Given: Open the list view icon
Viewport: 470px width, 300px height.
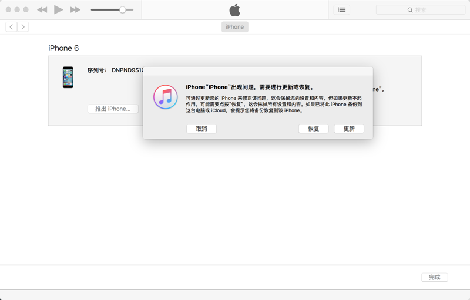Looking at the screenshot, I should point(342,10).
